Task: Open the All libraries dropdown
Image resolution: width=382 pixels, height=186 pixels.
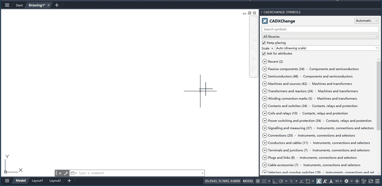Action: pyautogui.click(x=320, y=37)
